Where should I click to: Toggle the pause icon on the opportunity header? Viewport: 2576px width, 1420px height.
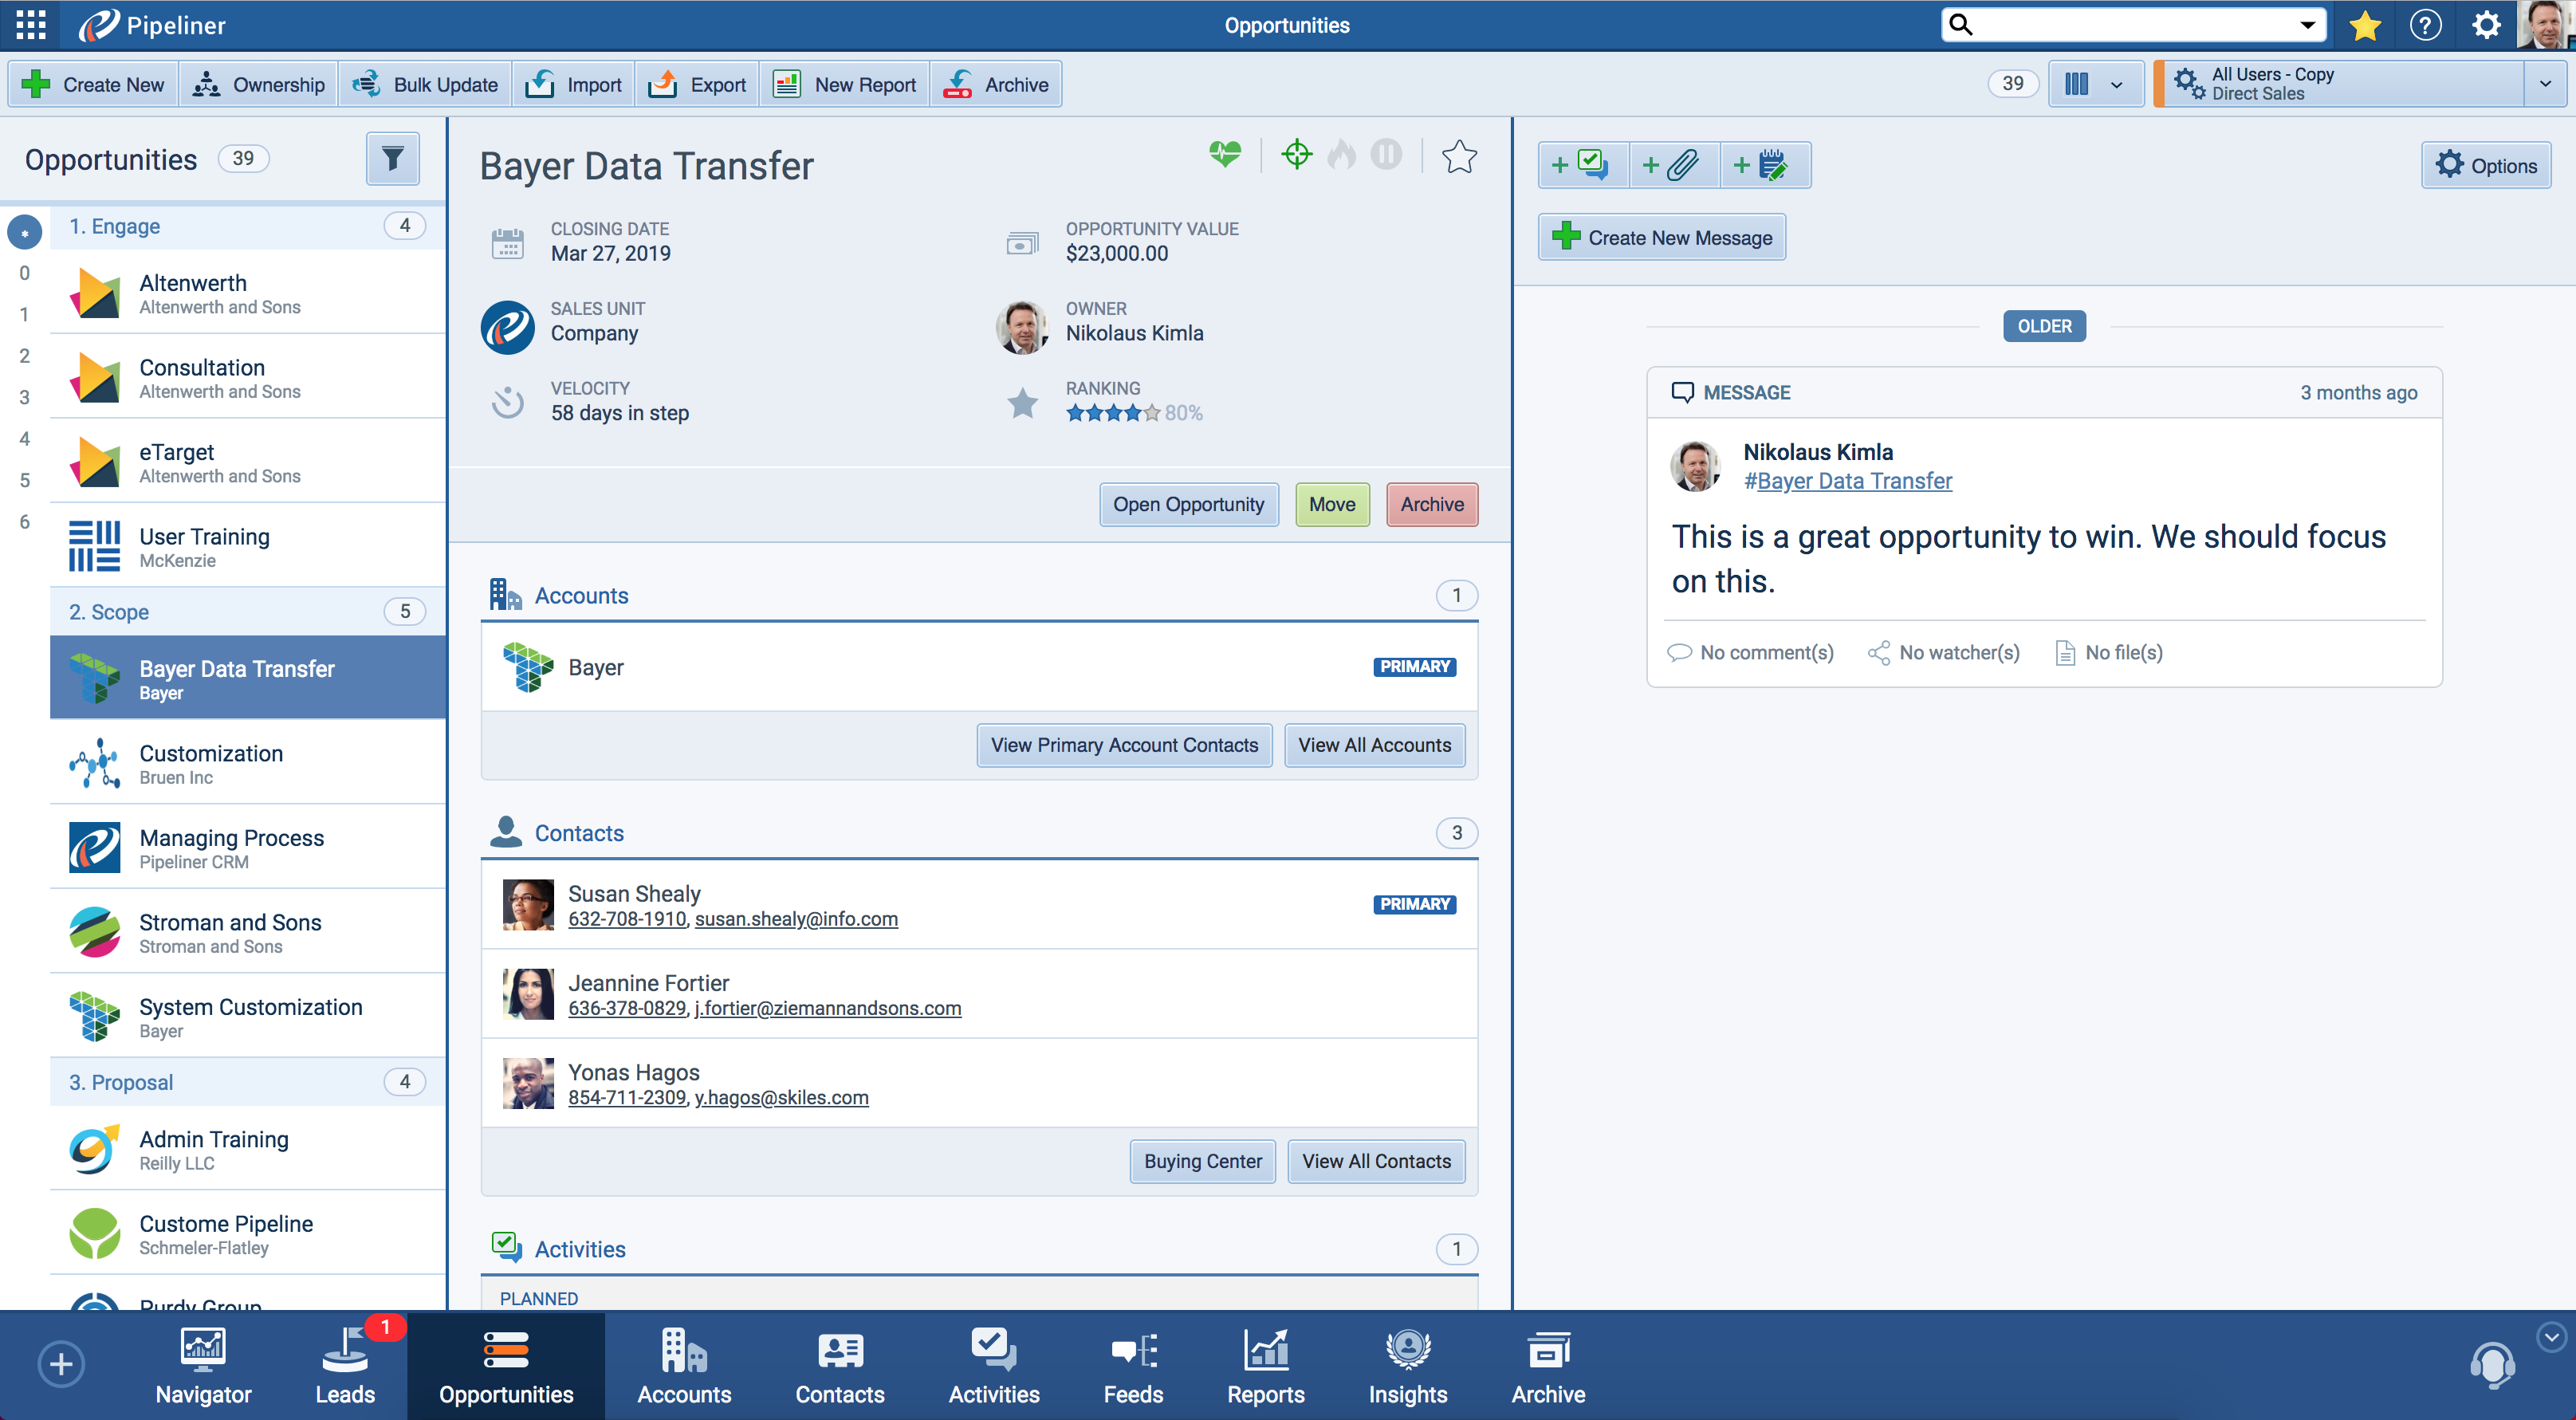point(1387,155)
